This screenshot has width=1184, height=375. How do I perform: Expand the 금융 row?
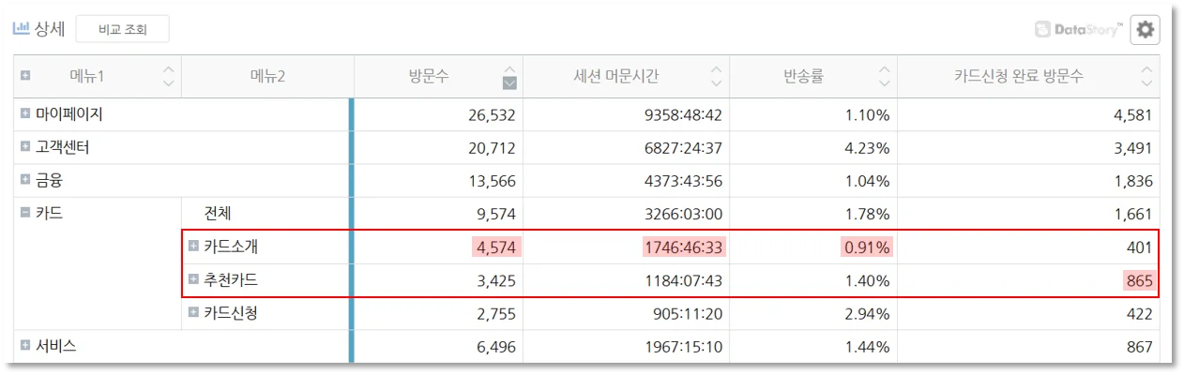(x=25, y=180)
